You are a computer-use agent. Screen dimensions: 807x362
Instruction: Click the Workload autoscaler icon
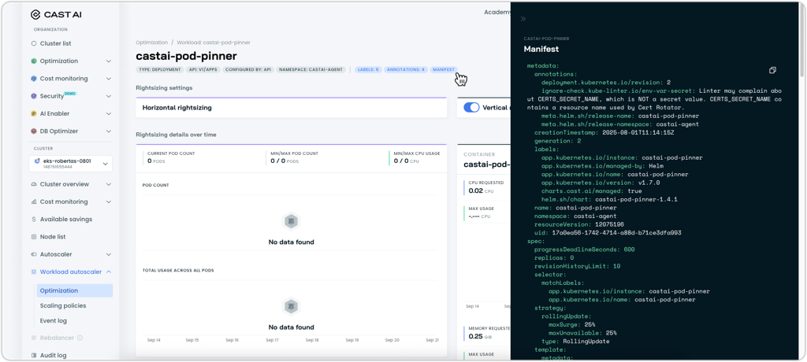(34, 271)
